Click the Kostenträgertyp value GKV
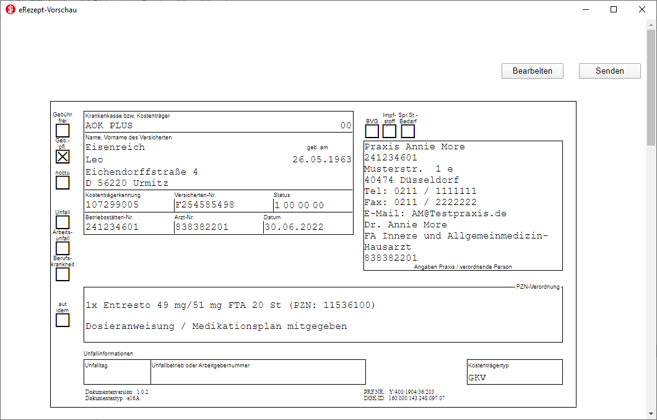657x420 pixels. (x=477, y=378)
